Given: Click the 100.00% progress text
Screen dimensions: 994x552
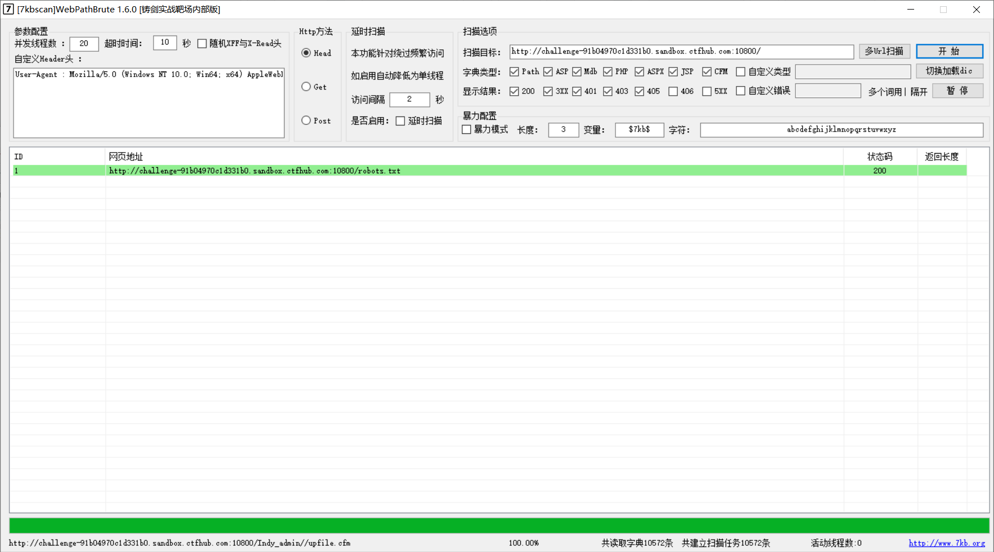Looking at the screenshot, I should pyautogui.click(x=524, y=543).
